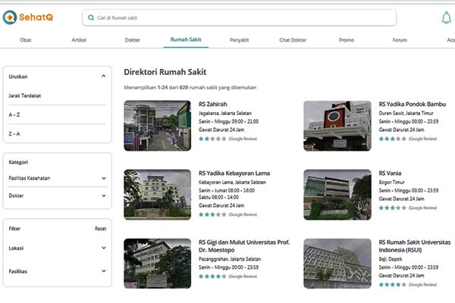Image resolution: width=455 pixels, height=303 pixels.
Task: Open the Artikel tab
Action: pos(79,40)
